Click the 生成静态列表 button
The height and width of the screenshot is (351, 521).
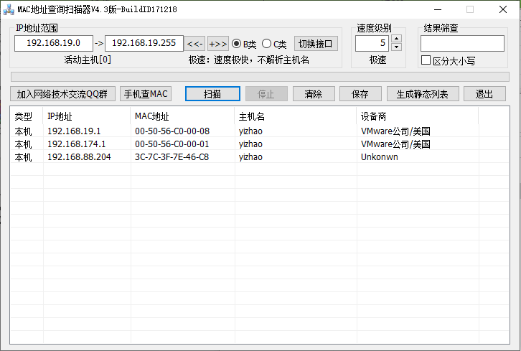pos(423,94)
